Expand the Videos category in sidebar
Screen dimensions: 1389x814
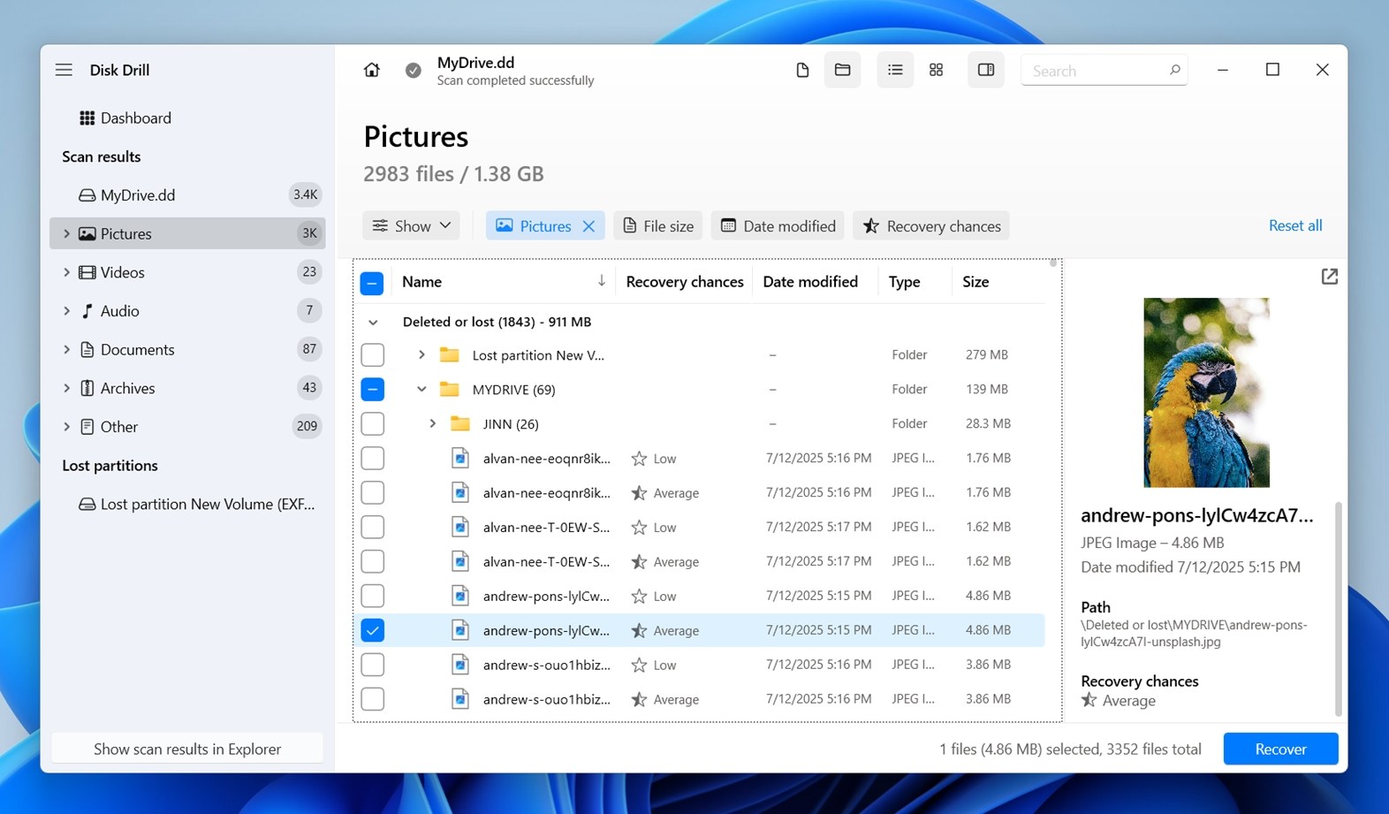(66, 273)
